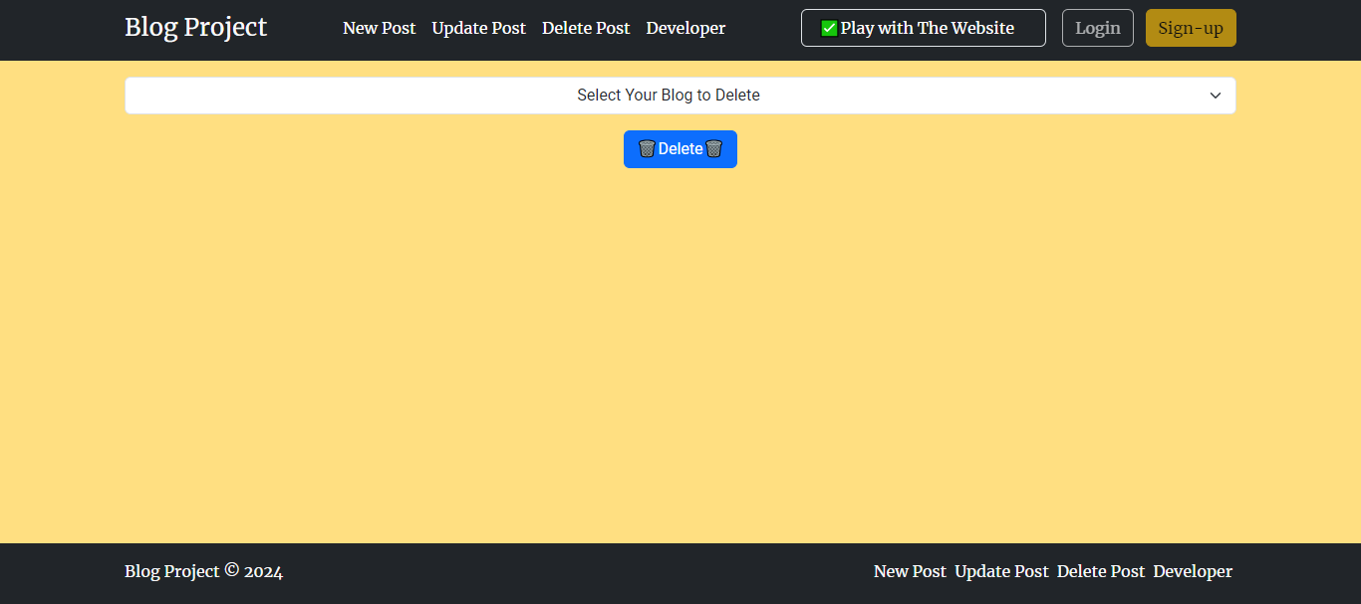Click Blog Project © 2024 footer text
This screenshot has height=604, width=1361.
[x=203, y=571]
